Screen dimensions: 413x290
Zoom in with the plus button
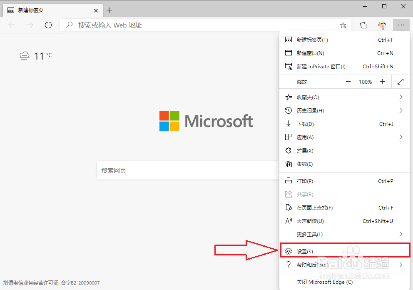pyautogui.click(x=383, y=82)
